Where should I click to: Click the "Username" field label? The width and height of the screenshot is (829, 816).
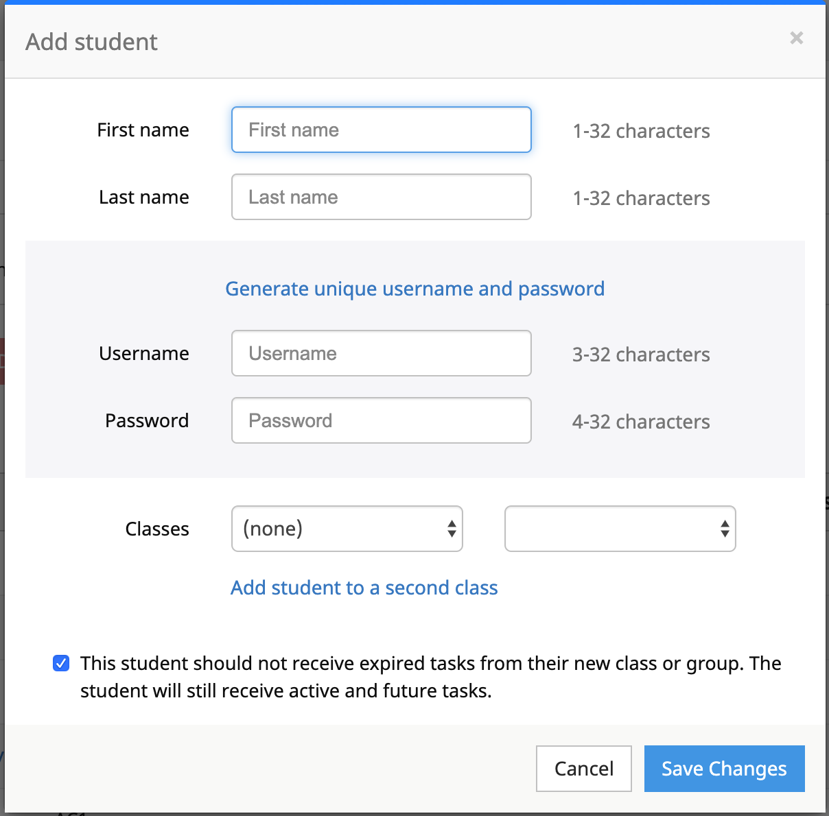(144, 354)
